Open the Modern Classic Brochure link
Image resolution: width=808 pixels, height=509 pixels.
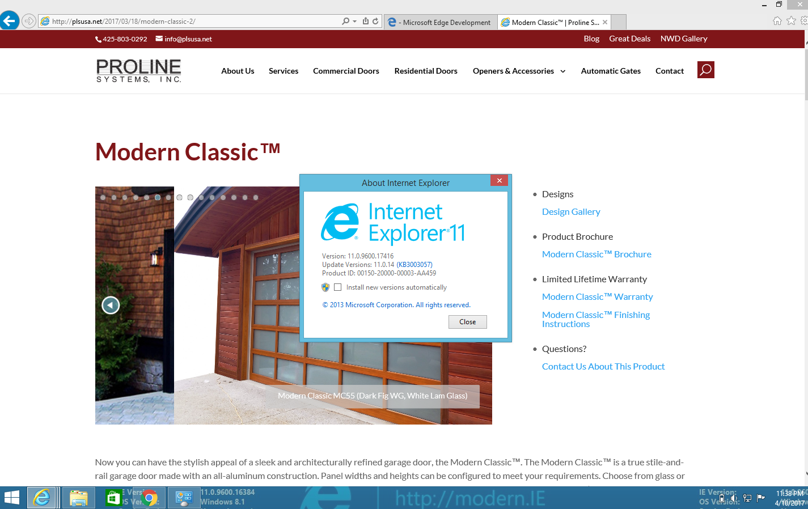[597, 254]
